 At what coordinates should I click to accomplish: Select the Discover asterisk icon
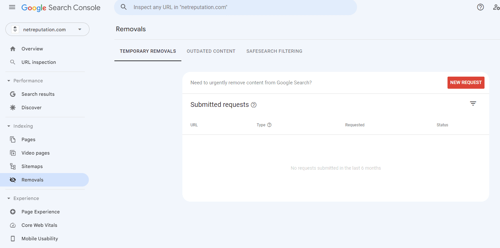13,107
